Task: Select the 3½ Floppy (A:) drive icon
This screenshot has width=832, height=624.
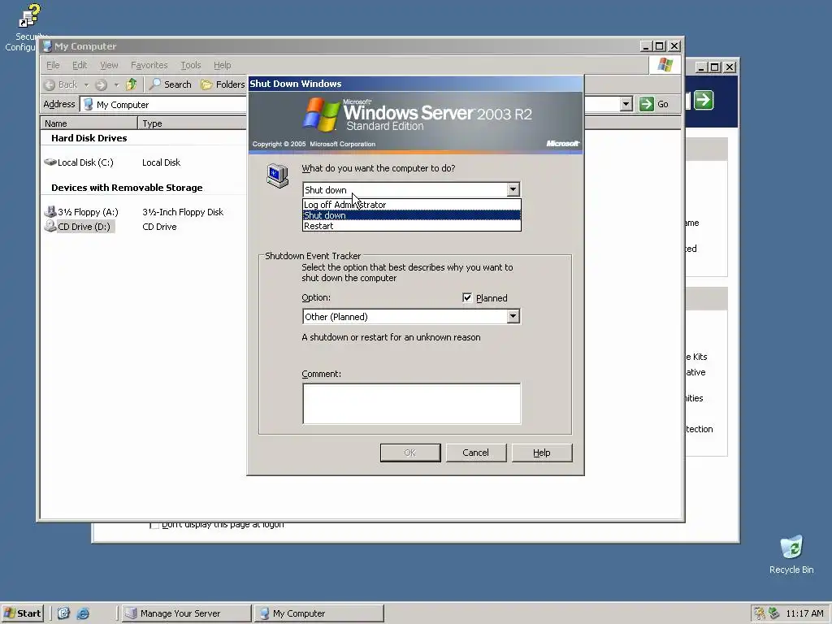Action: pos(50,212)
